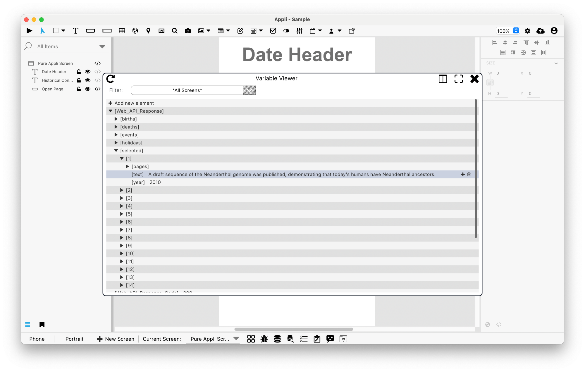Image resolution: width=585 pixels, height=372 pixels.
Task: Select the text tool in toolbar
Action: [75, 31]
